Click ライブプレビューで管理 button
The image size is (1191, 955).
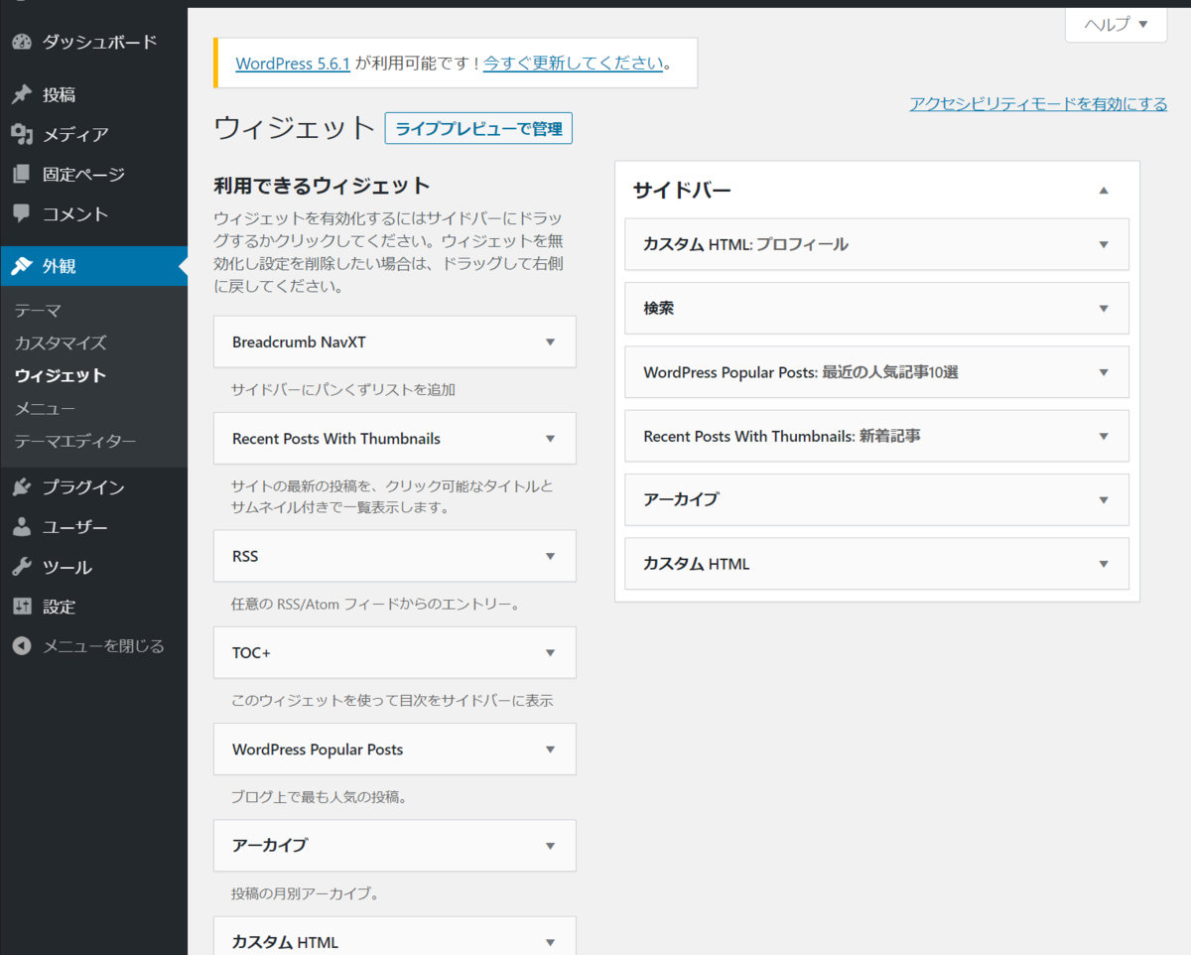478,129
